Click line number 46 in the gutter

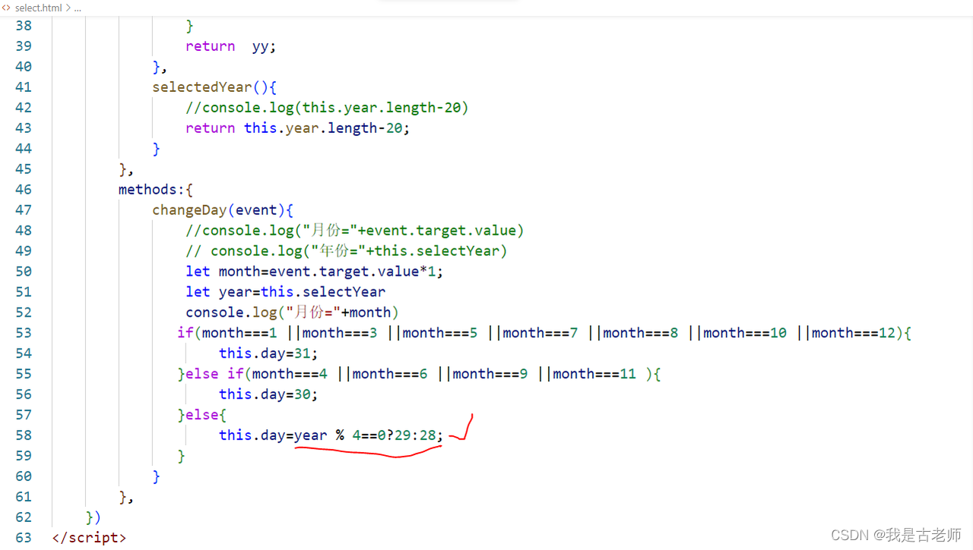pos(24,190)
